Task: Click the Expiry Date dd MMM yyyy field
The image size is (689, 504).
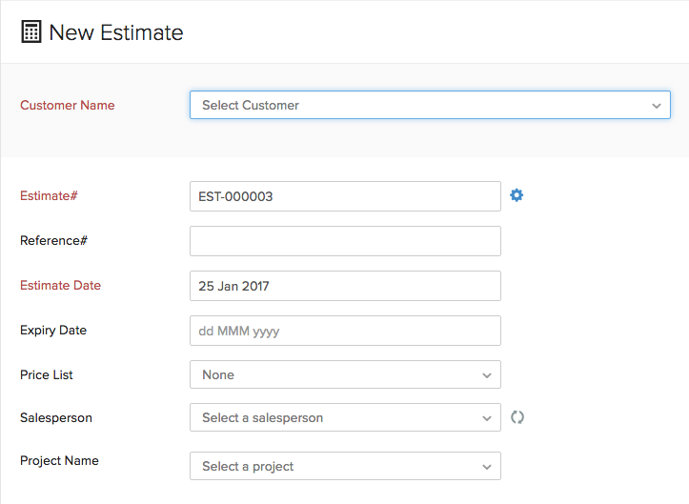Action: 345,331
